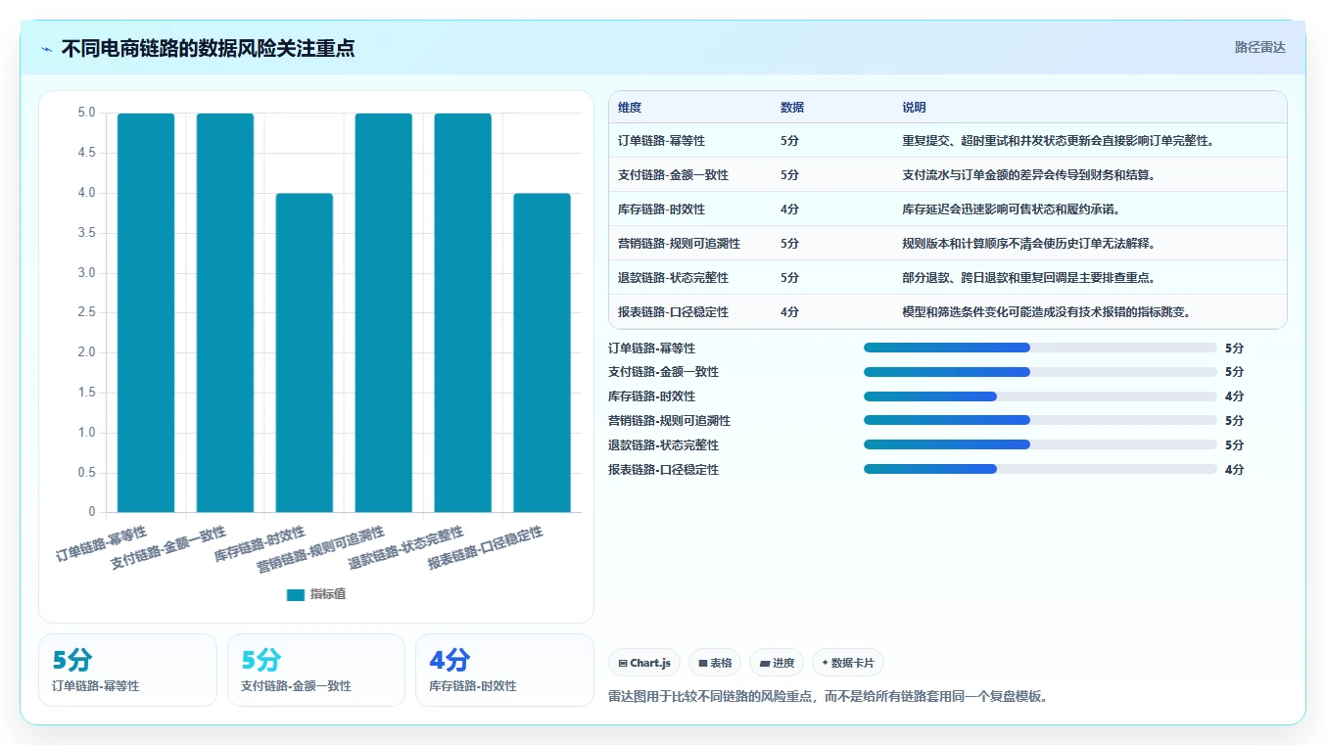Open the 4分 库存链路-时效性 data card
The height and width of the screenshot is (745, 1326).
click(x=504, y=670)
